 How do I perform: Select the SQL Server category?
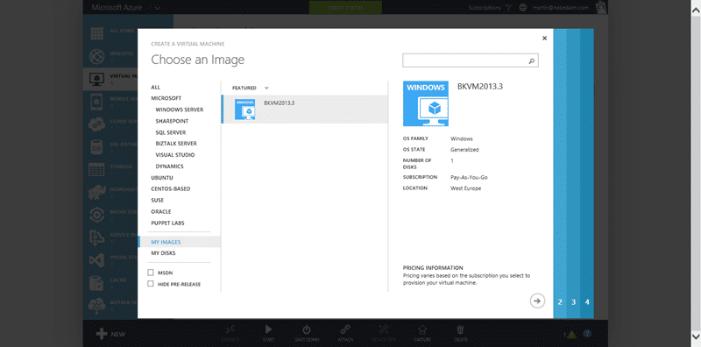(x=171, y=133)
